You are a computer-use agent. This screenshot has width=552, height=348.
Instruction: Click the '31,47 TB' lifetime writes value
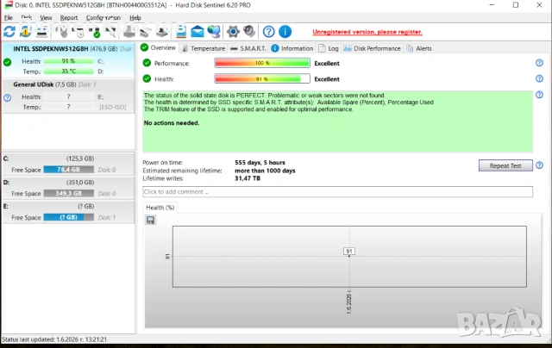pos(248,178)
